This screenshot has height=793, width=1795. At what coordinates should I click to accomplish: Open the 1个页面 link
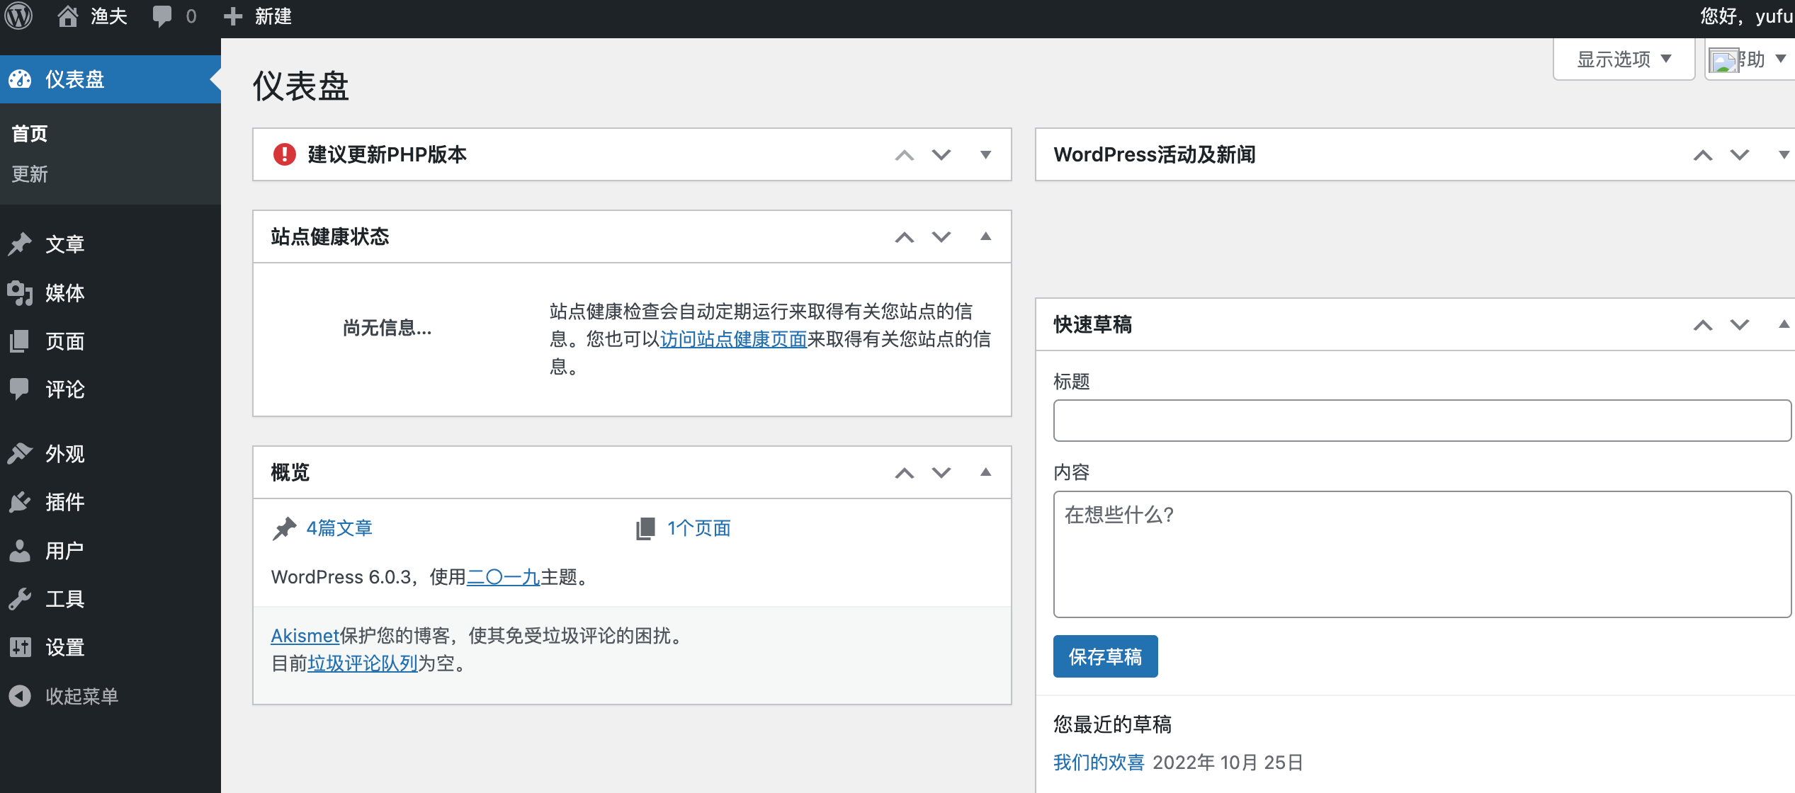tap(698, 528)
